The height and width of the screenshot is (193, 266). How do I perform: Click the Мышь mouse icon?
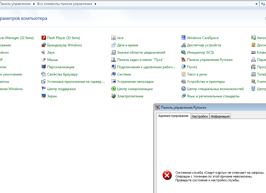click(44, 60)
